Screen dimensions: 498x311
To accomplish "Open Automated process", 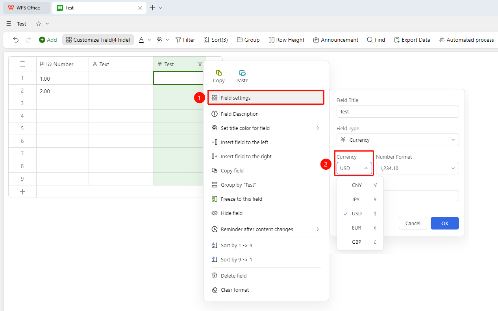I will point(467,40).
